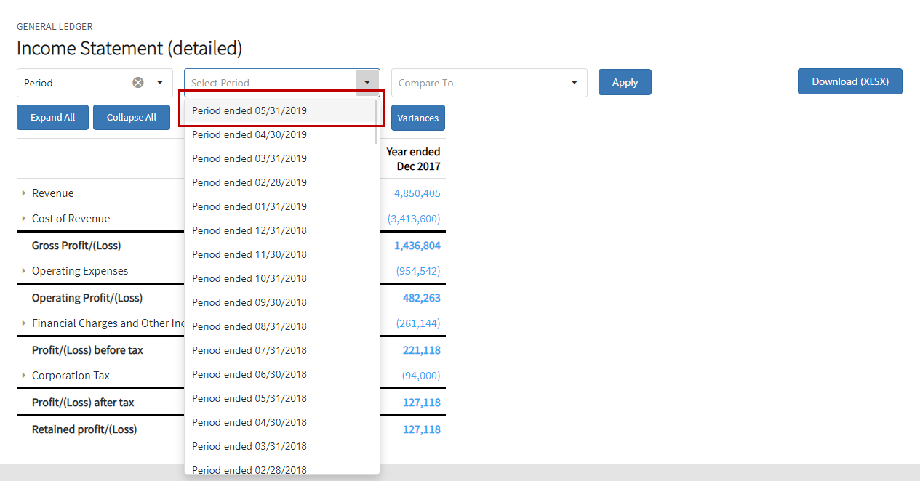
Task: Toggle the Select Period dropdown arrow
Action: point(367,83)
